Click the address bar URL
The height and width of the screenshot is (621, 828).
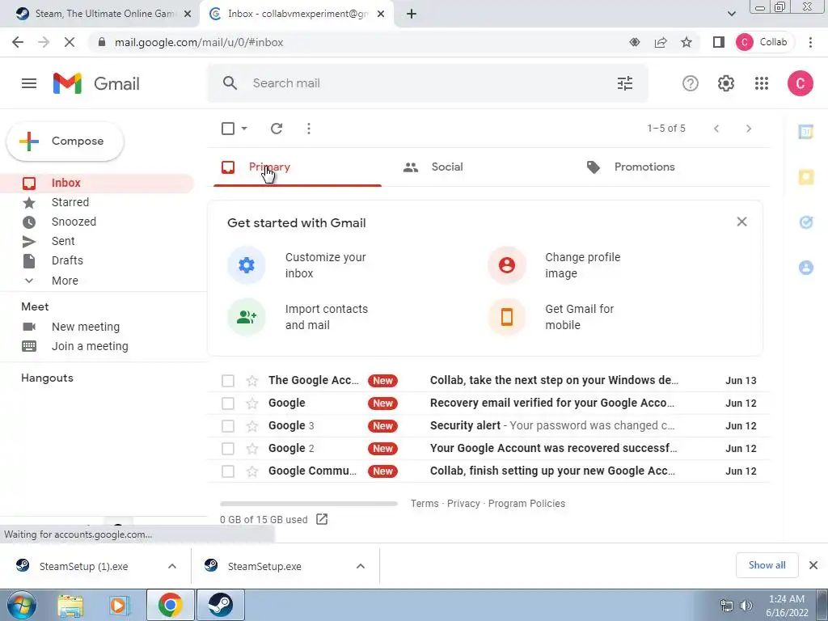coord(199,42)
